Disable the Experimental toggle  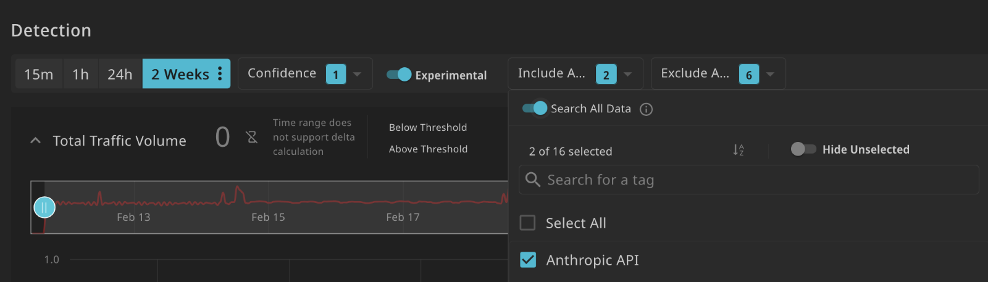[399, 75]
